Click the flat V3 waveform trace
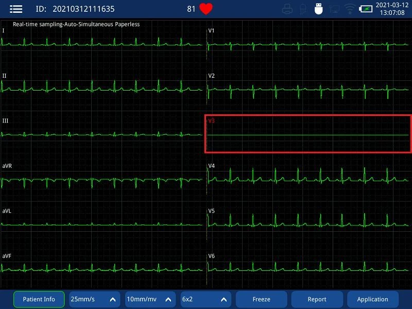 (308, 135)
